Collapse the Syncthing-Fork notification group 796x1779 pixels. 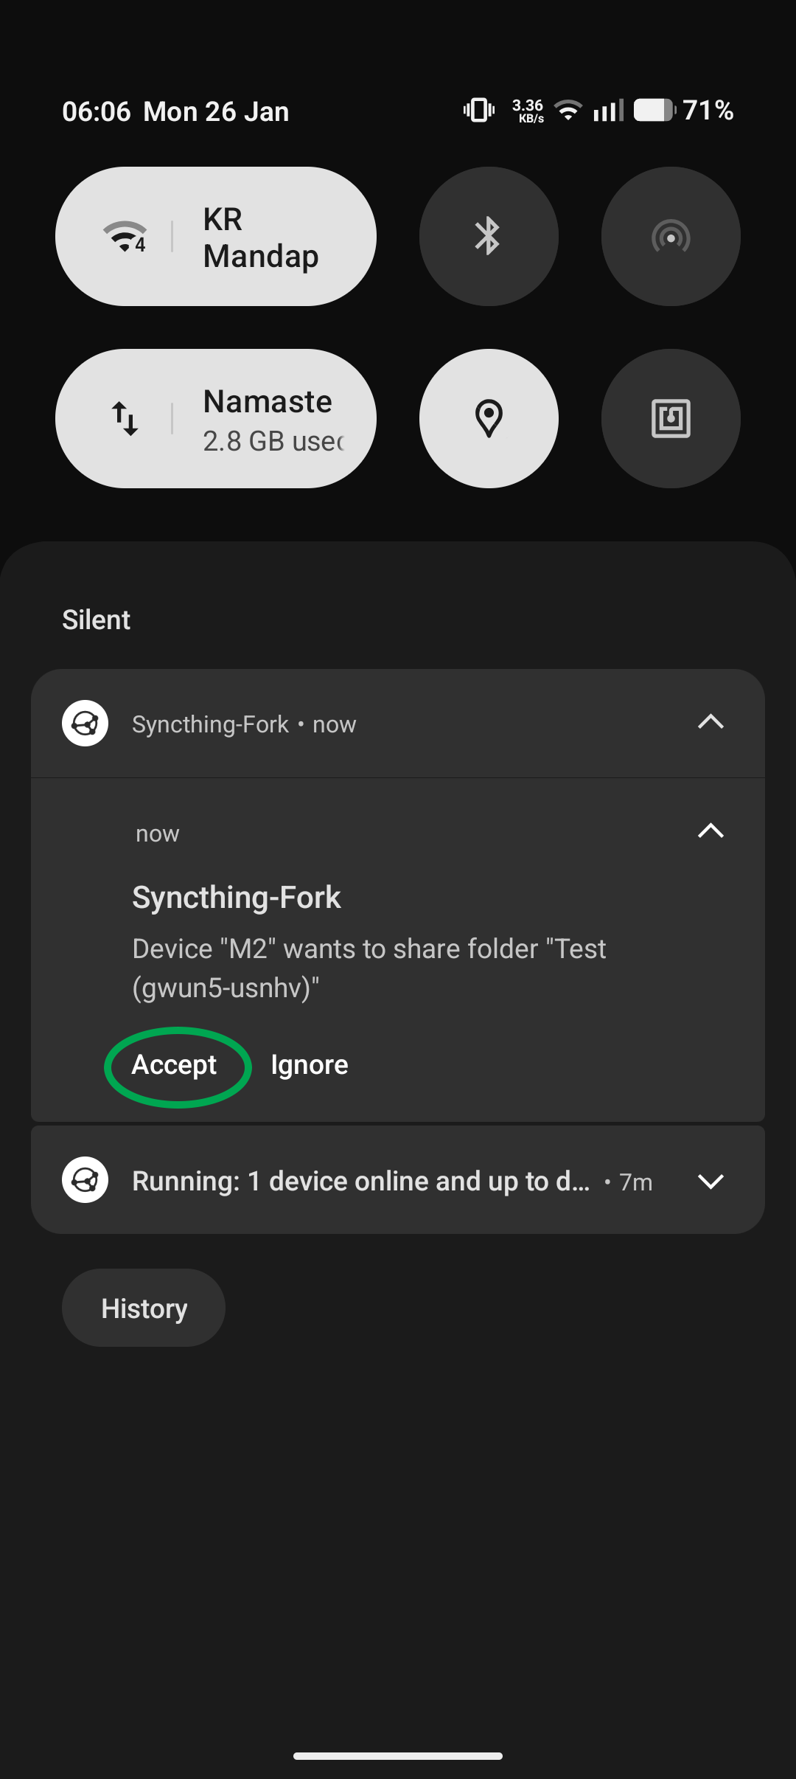pos(711,722)
